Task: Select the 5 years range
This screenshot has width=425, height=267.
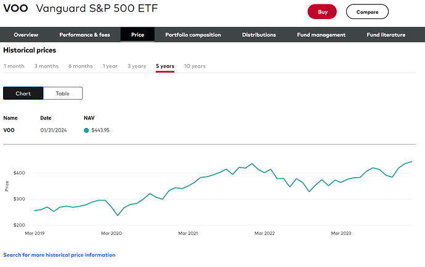Action: pos(165,66)
